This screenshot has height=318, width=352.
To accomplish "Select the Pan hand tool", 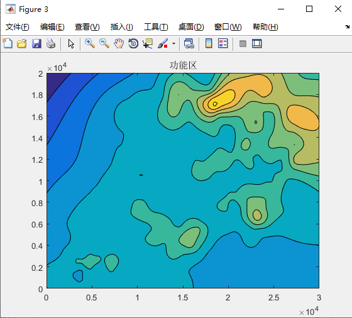I will [119, 43].
